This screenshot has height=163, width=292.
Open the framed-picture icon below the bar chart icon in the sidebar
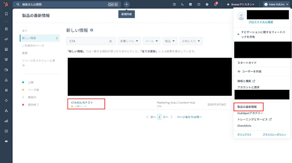point(6,131)
